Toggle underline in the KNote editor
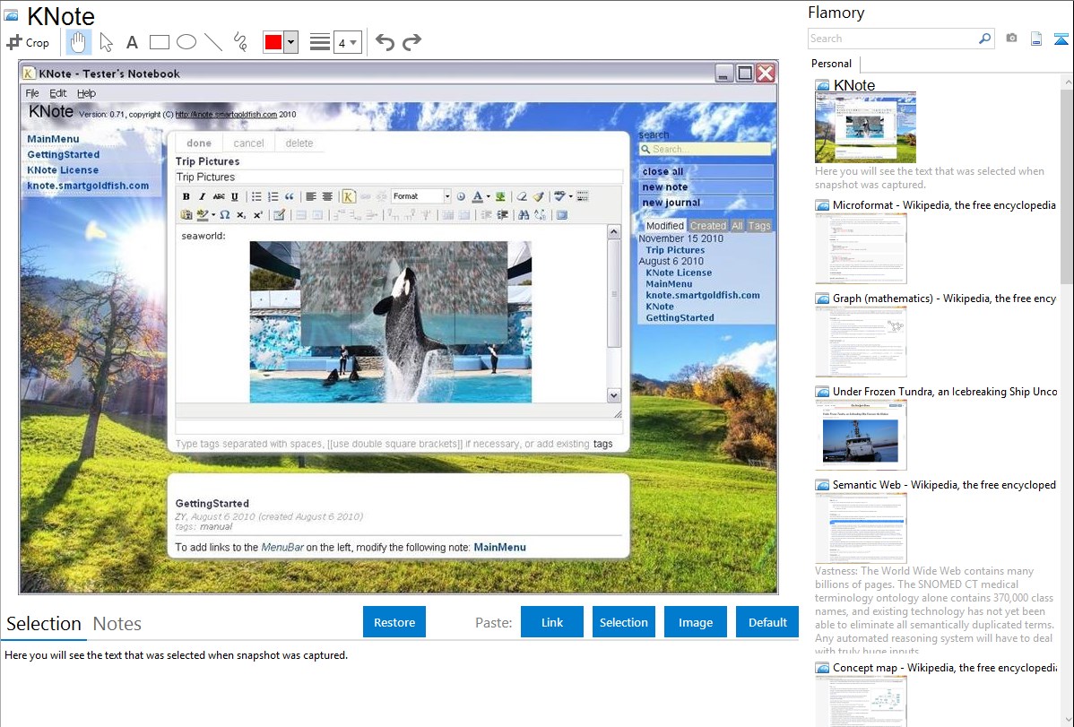The image size is (1074, 727). pos(235,196)
